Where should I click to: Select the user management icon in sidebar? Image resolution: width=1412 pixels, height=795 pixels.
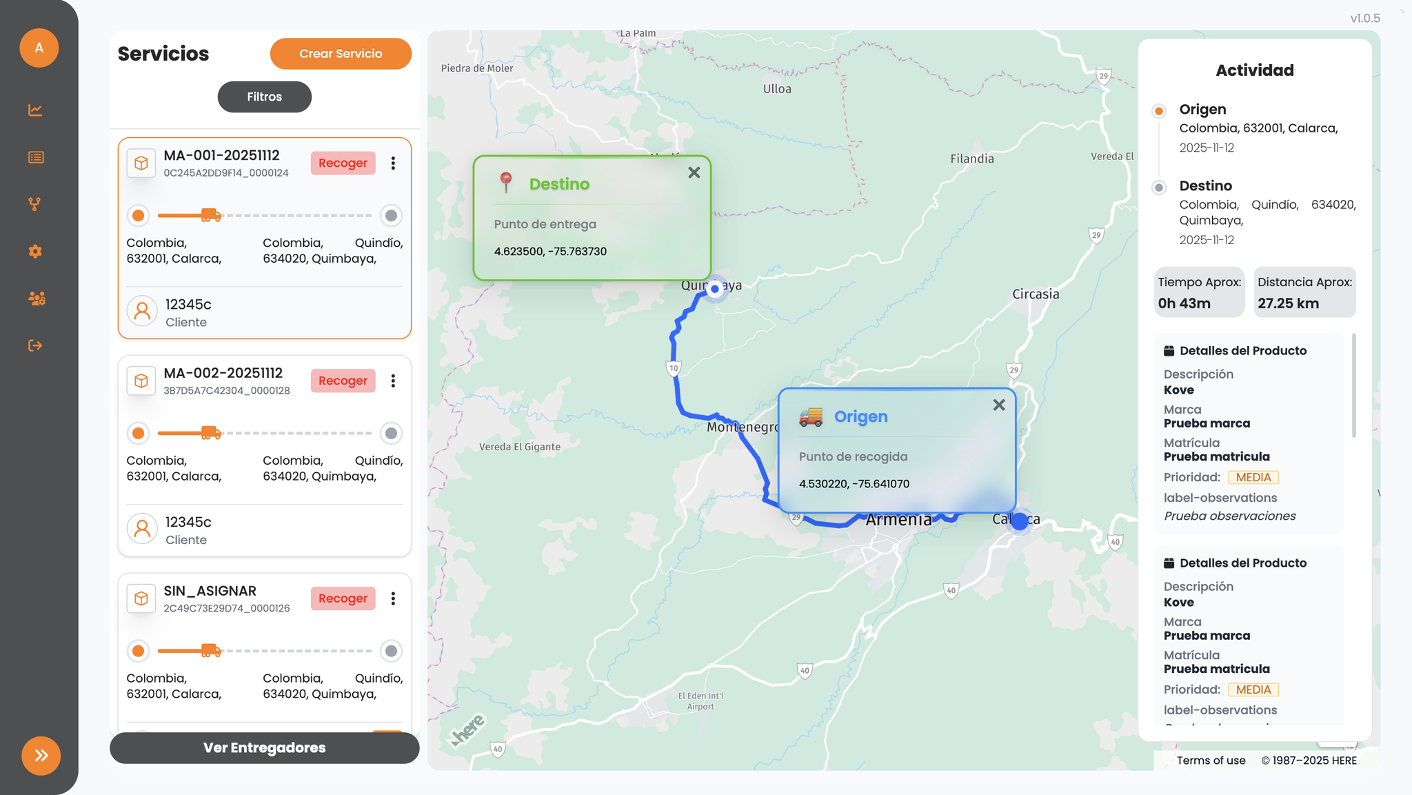pyautogui.click(x=35, y=298)
